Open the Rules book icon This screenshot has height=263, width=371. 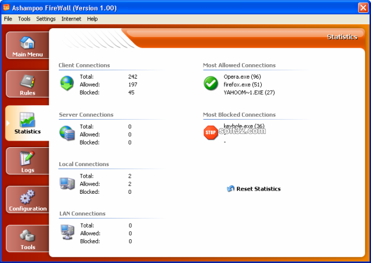(x=27, y=81)
